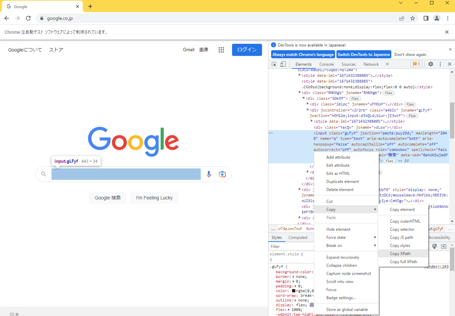Click Switch DevTools to Japanese

[364, 54]
